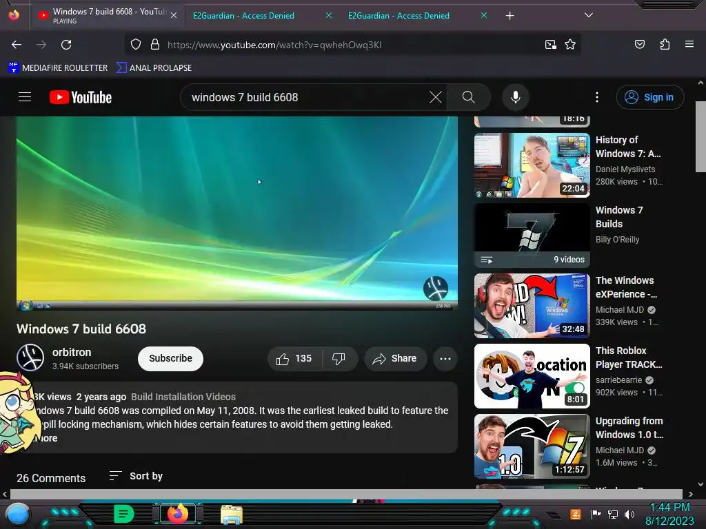Switch to first E2Guardian Access Denied tab

click(x=243, y=15)
